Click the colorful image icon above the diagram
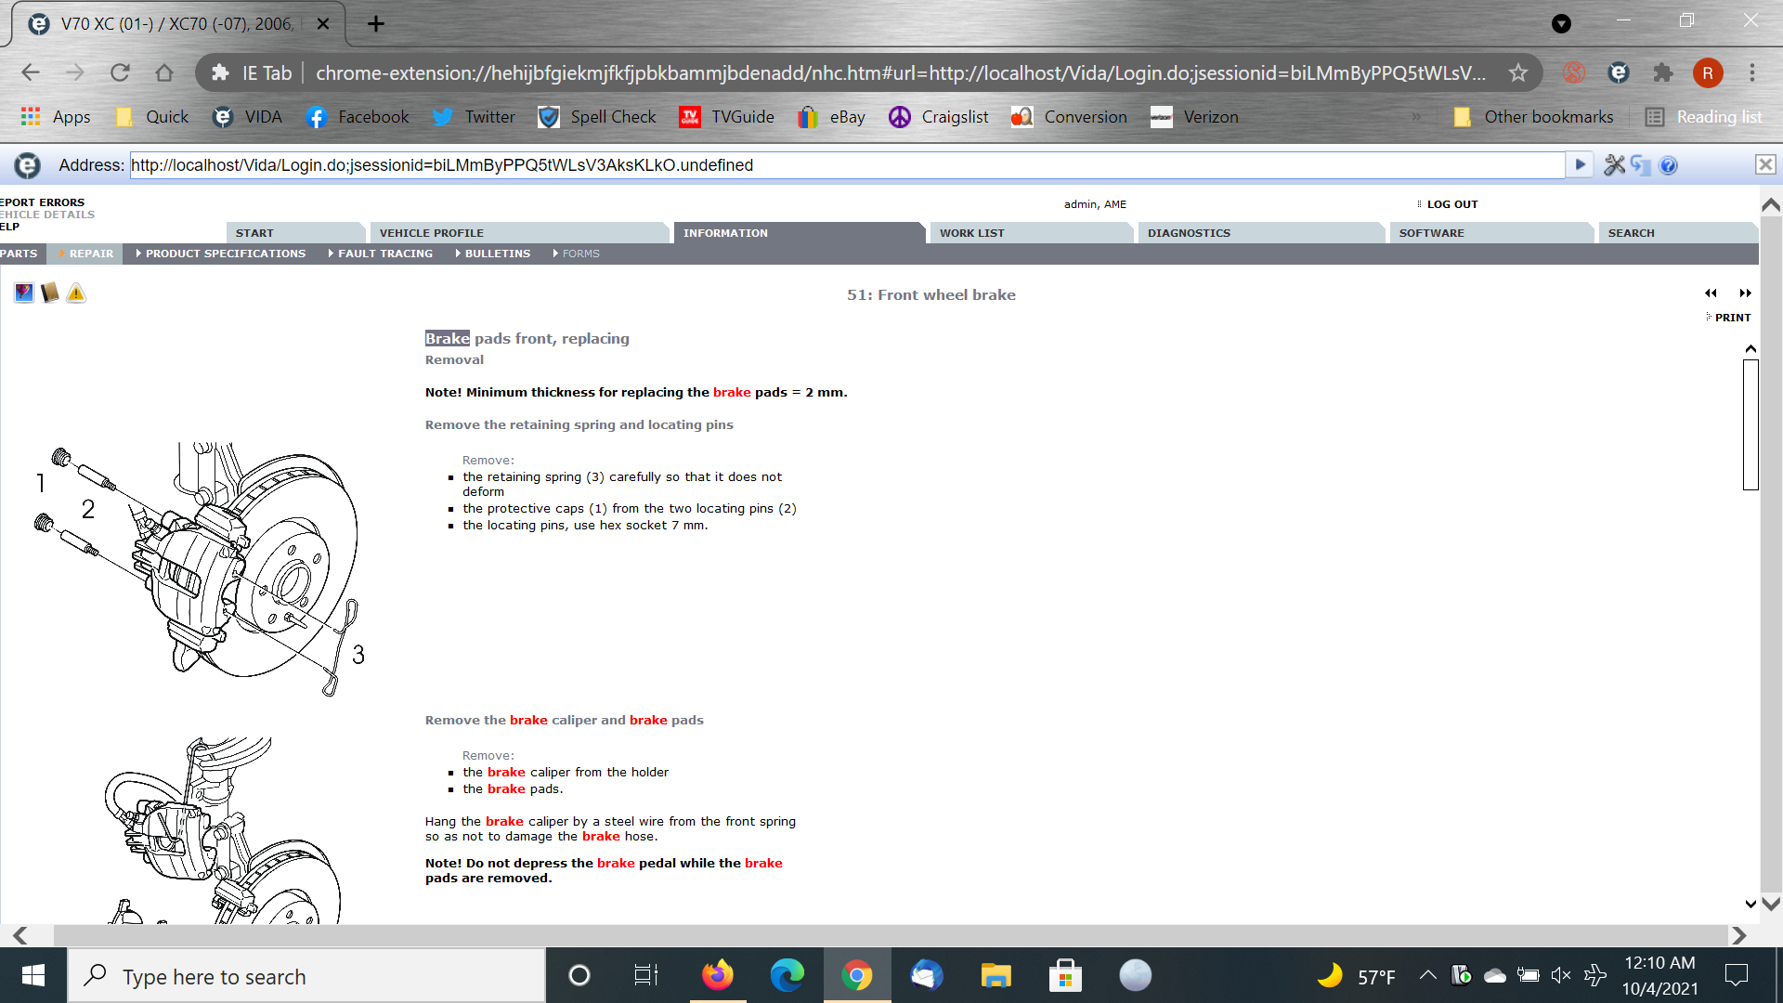This screenshot has width=1783, height=1003. pyautogui.click(x=24, y=293)
